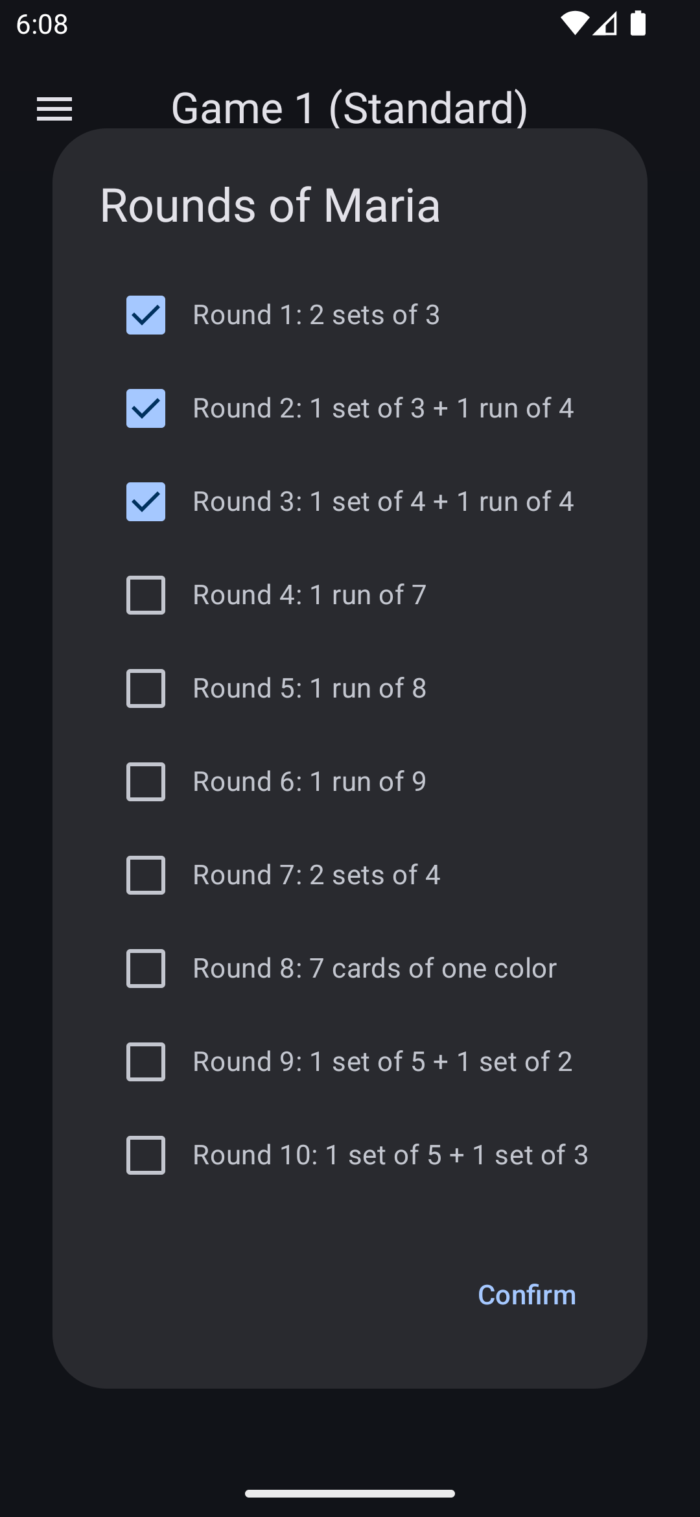This screenshot has width=700, height=1517.
Task: Tap the cellular signal icon
Action: click(606, 24)
